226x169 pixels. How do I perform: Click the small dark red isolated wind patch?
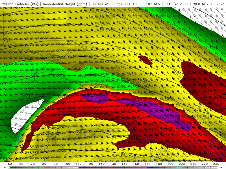pyautogui.click(x=145, y=60)
